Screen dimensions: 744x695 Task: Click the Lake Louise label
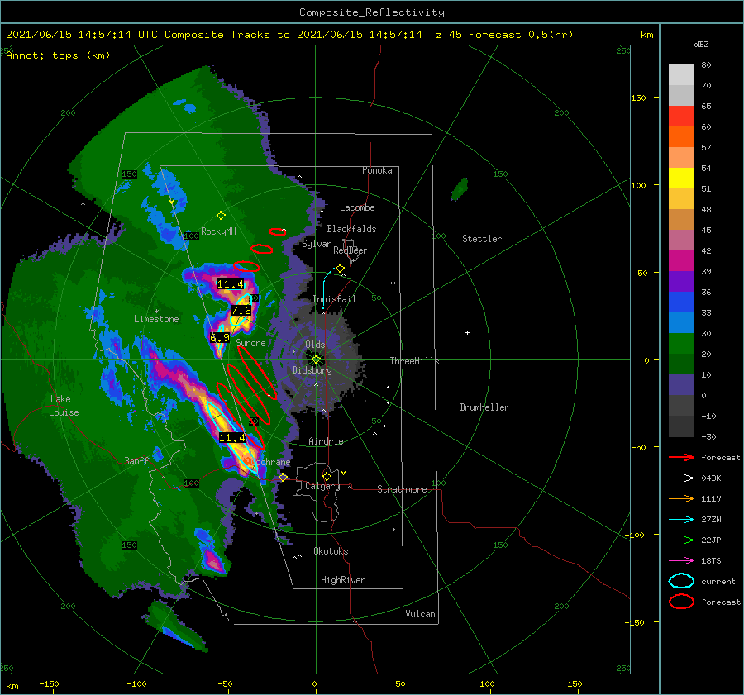click(64, 406)
